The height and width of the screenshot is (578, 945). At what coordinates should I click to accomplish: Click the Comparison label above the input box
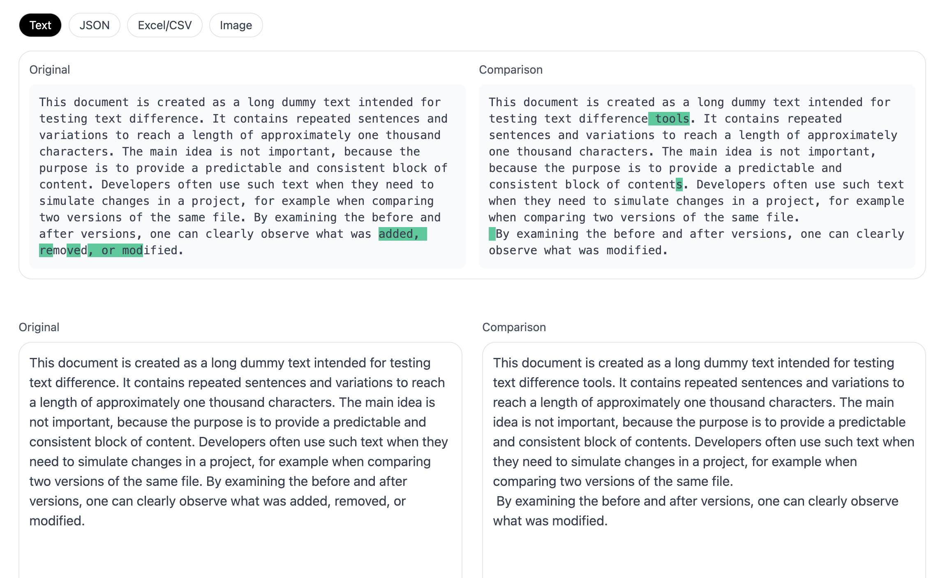click(514, 327)
